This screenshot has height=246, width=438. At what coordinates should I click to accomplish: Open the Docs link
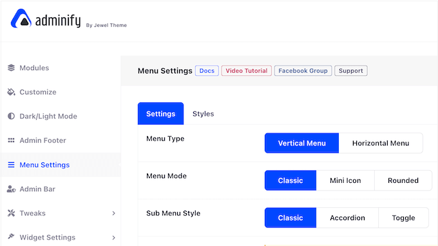(x=207, y=71)
